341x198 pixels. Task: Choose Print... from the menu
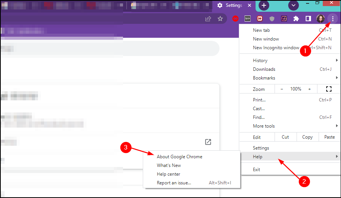coord(290,100)
